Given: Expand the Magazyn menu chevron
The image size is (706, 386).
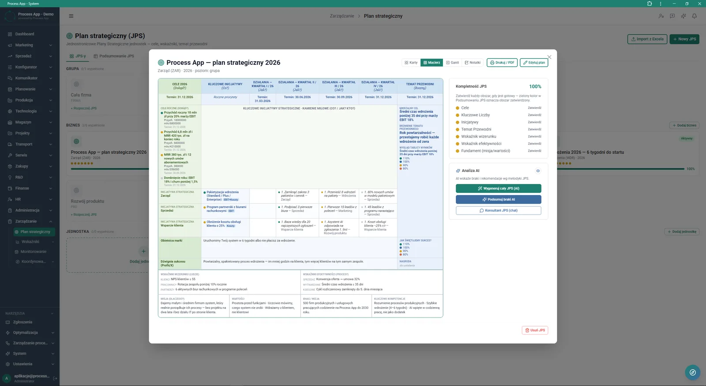Looking at the screenshot, I should click(x=51, y=122).
